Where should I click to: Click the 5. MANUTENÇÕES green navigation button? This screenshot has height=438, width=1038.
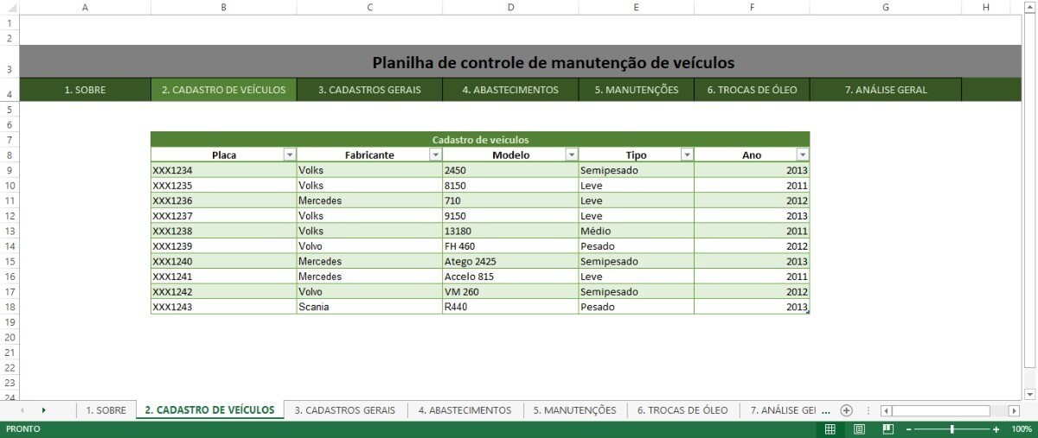pyautogui.click(x=636, y=90)
